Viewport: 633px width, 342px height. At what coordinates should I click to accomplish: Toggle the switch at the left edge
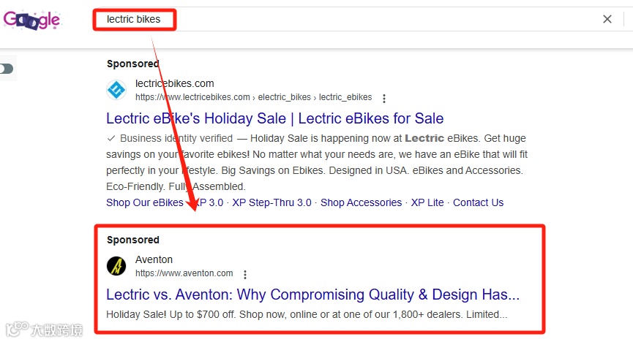(7, 69)
